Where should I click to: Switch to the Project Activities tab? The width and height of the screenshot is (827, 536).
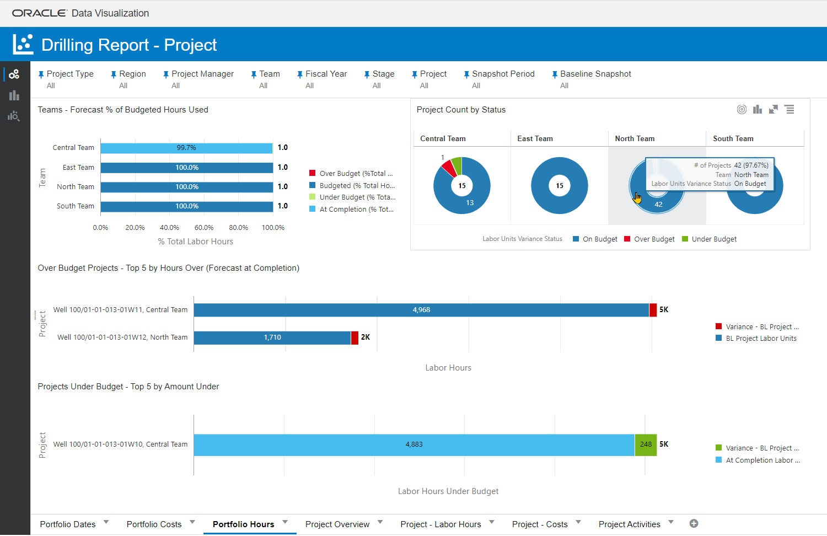[629, 524]
